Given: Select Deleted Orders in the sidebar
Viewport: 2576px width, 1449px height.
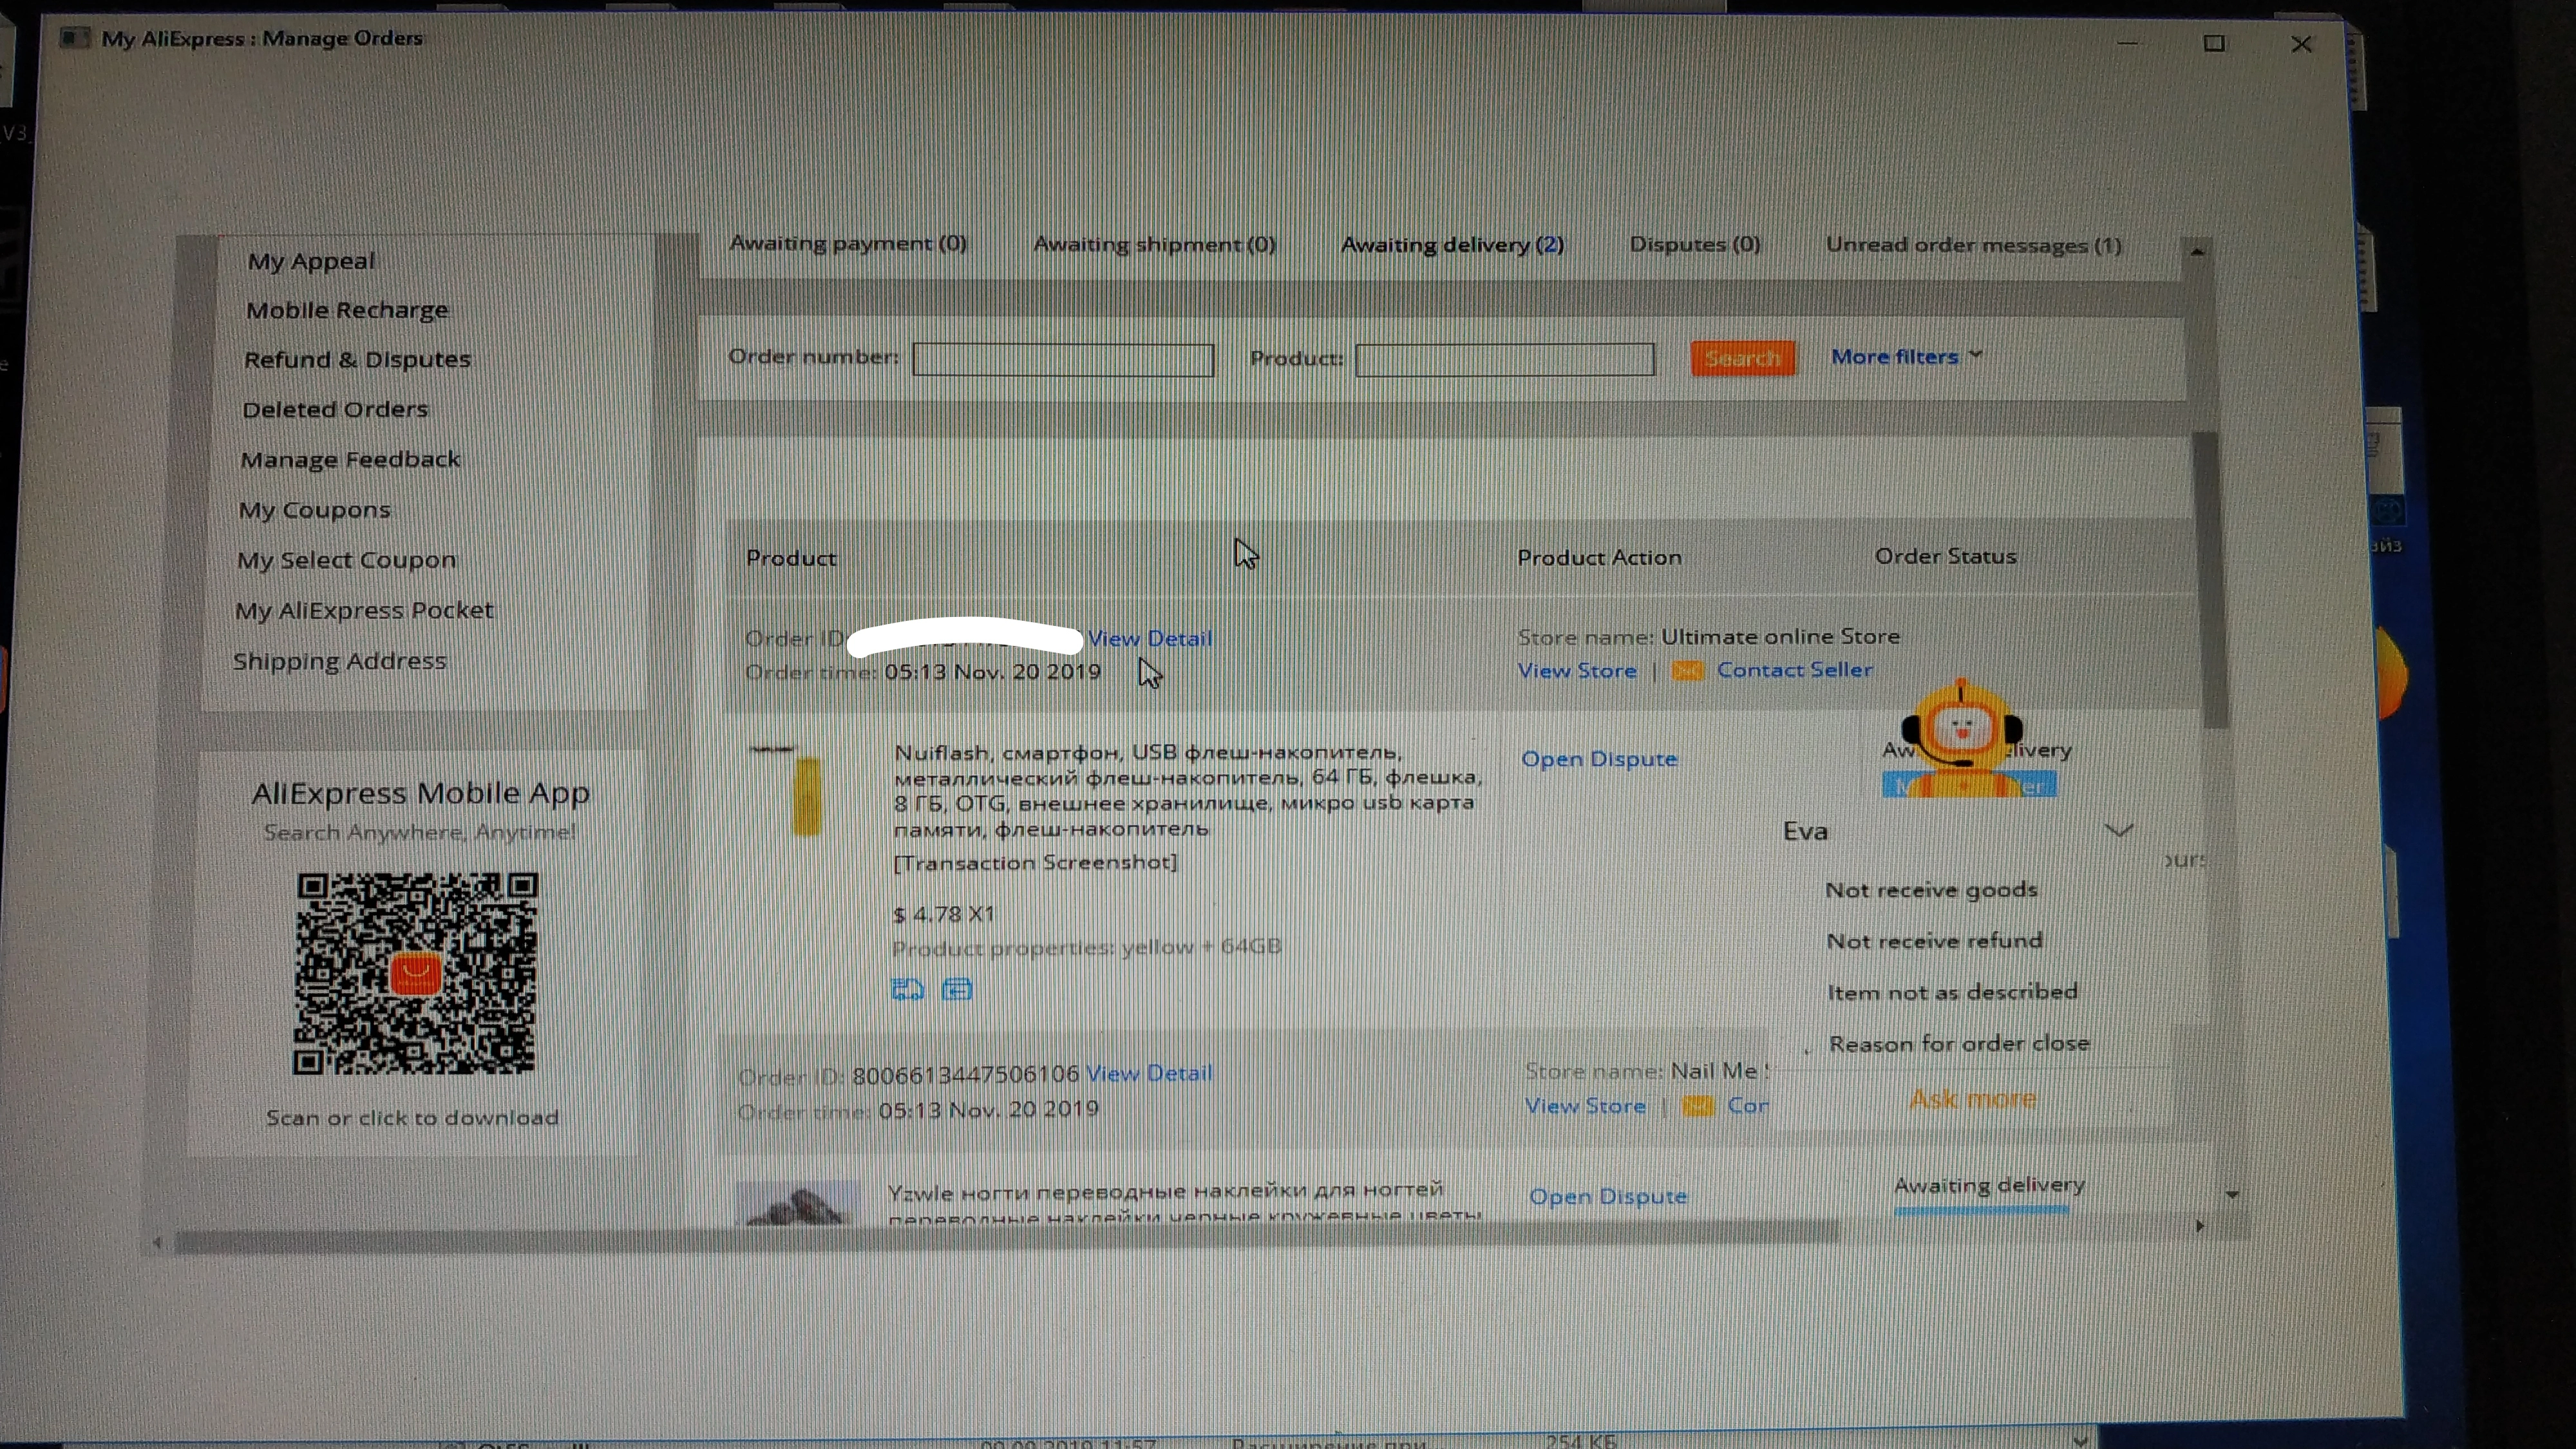Looking at the screenshot, I should (335, 409).
